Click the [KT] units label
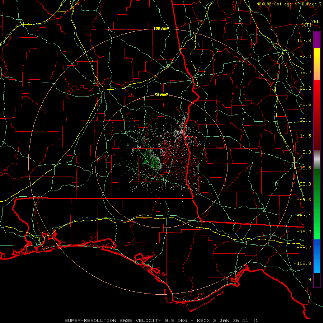The width and height of the screenshot is (323, 323). point(306,25)
